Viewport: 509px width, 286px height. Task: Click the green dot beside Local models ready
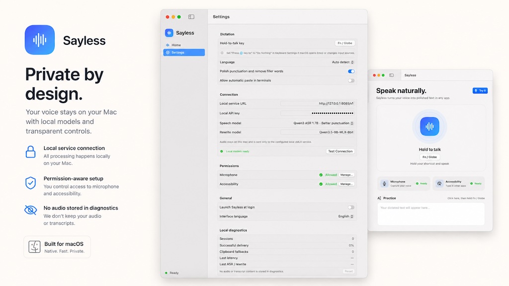(222, 151)
